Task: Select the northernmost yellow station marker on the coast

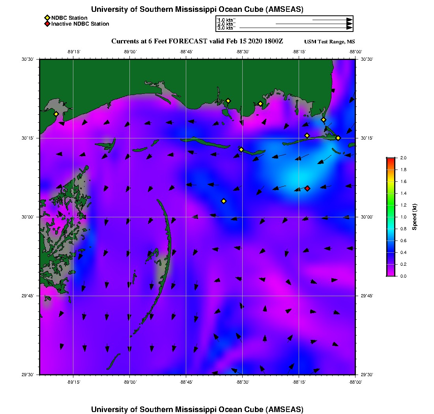Action: (228, 101)
